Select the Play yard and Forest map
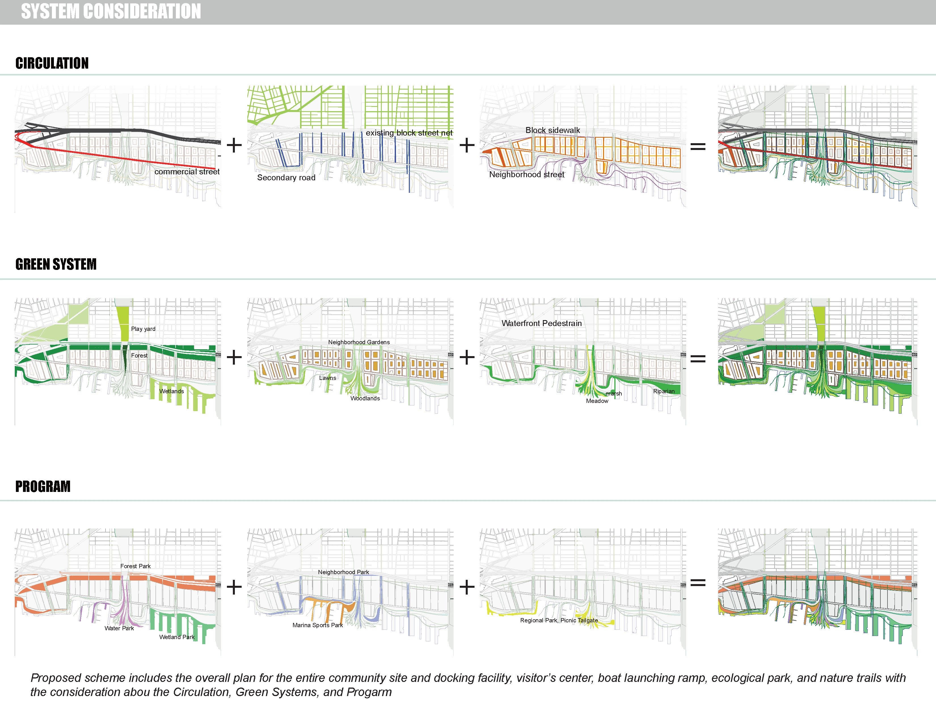The height and width of the screenshot is (723, 936). click(x=118, y=361)
